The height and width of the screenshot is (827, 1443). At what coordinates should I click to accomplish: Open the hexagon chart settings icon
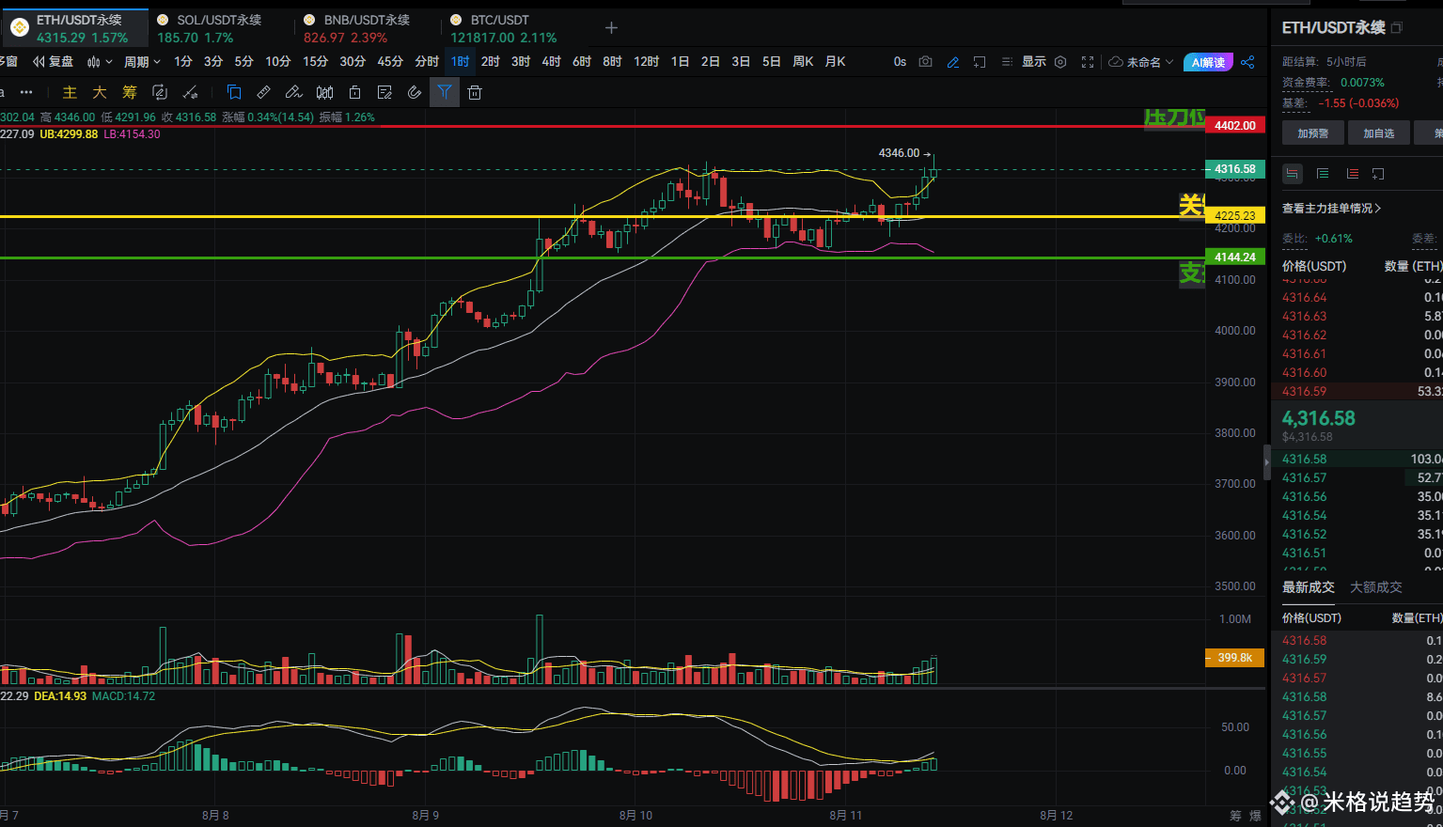click(x=1060, y=61)
